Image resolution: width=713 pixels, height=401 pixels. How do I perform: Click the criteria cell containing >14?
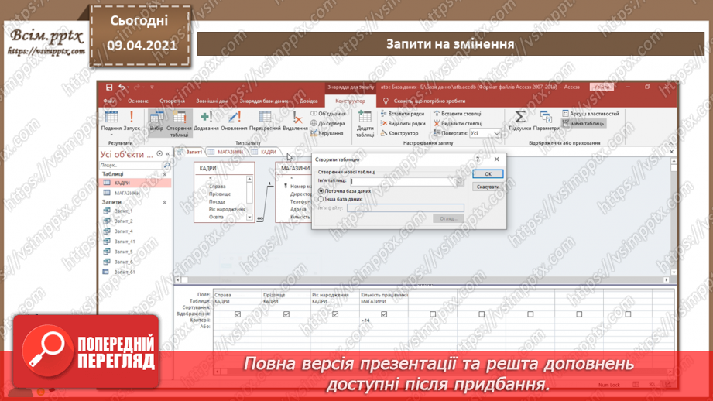(x=384, y=320)
